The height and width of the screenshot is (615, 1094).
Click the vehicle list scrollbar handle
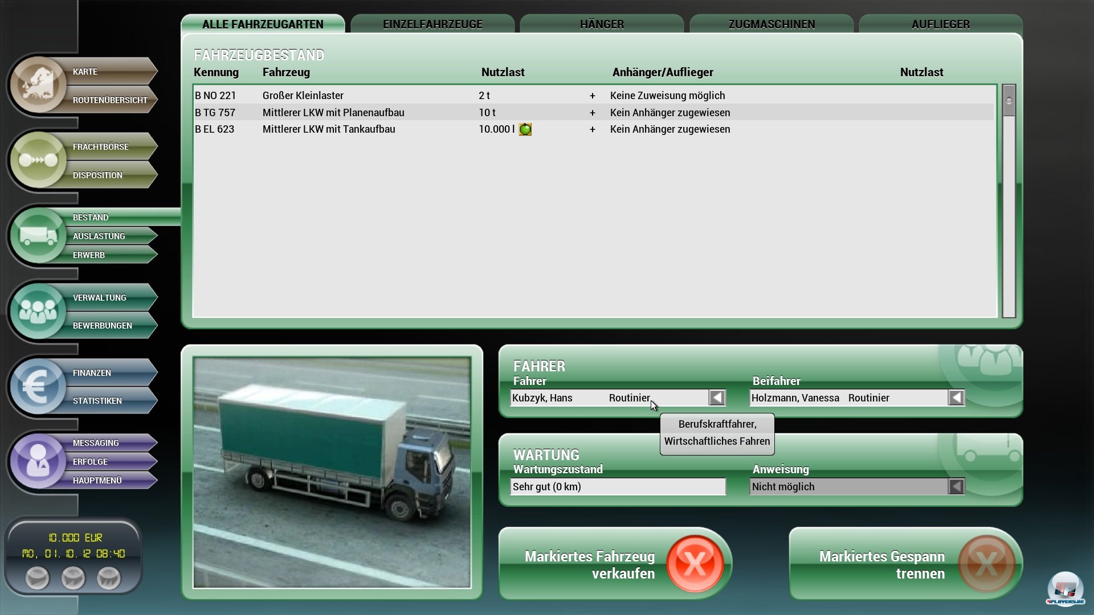click(x=1009, y=101)
